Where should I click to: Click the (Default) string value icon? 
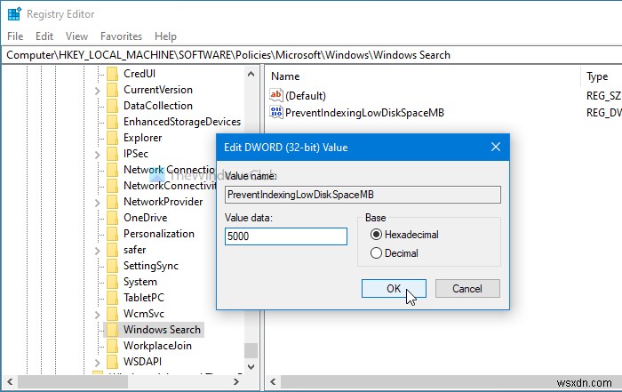click(276, 95)
